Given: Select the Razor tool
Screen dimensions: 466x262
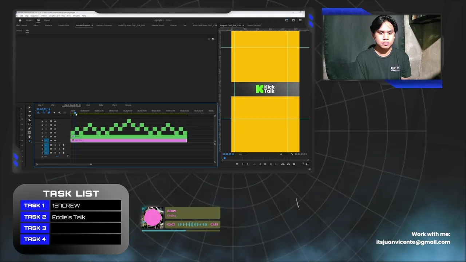Looking at the screenshot, I should pyautogui.click(x=29, y=120).
